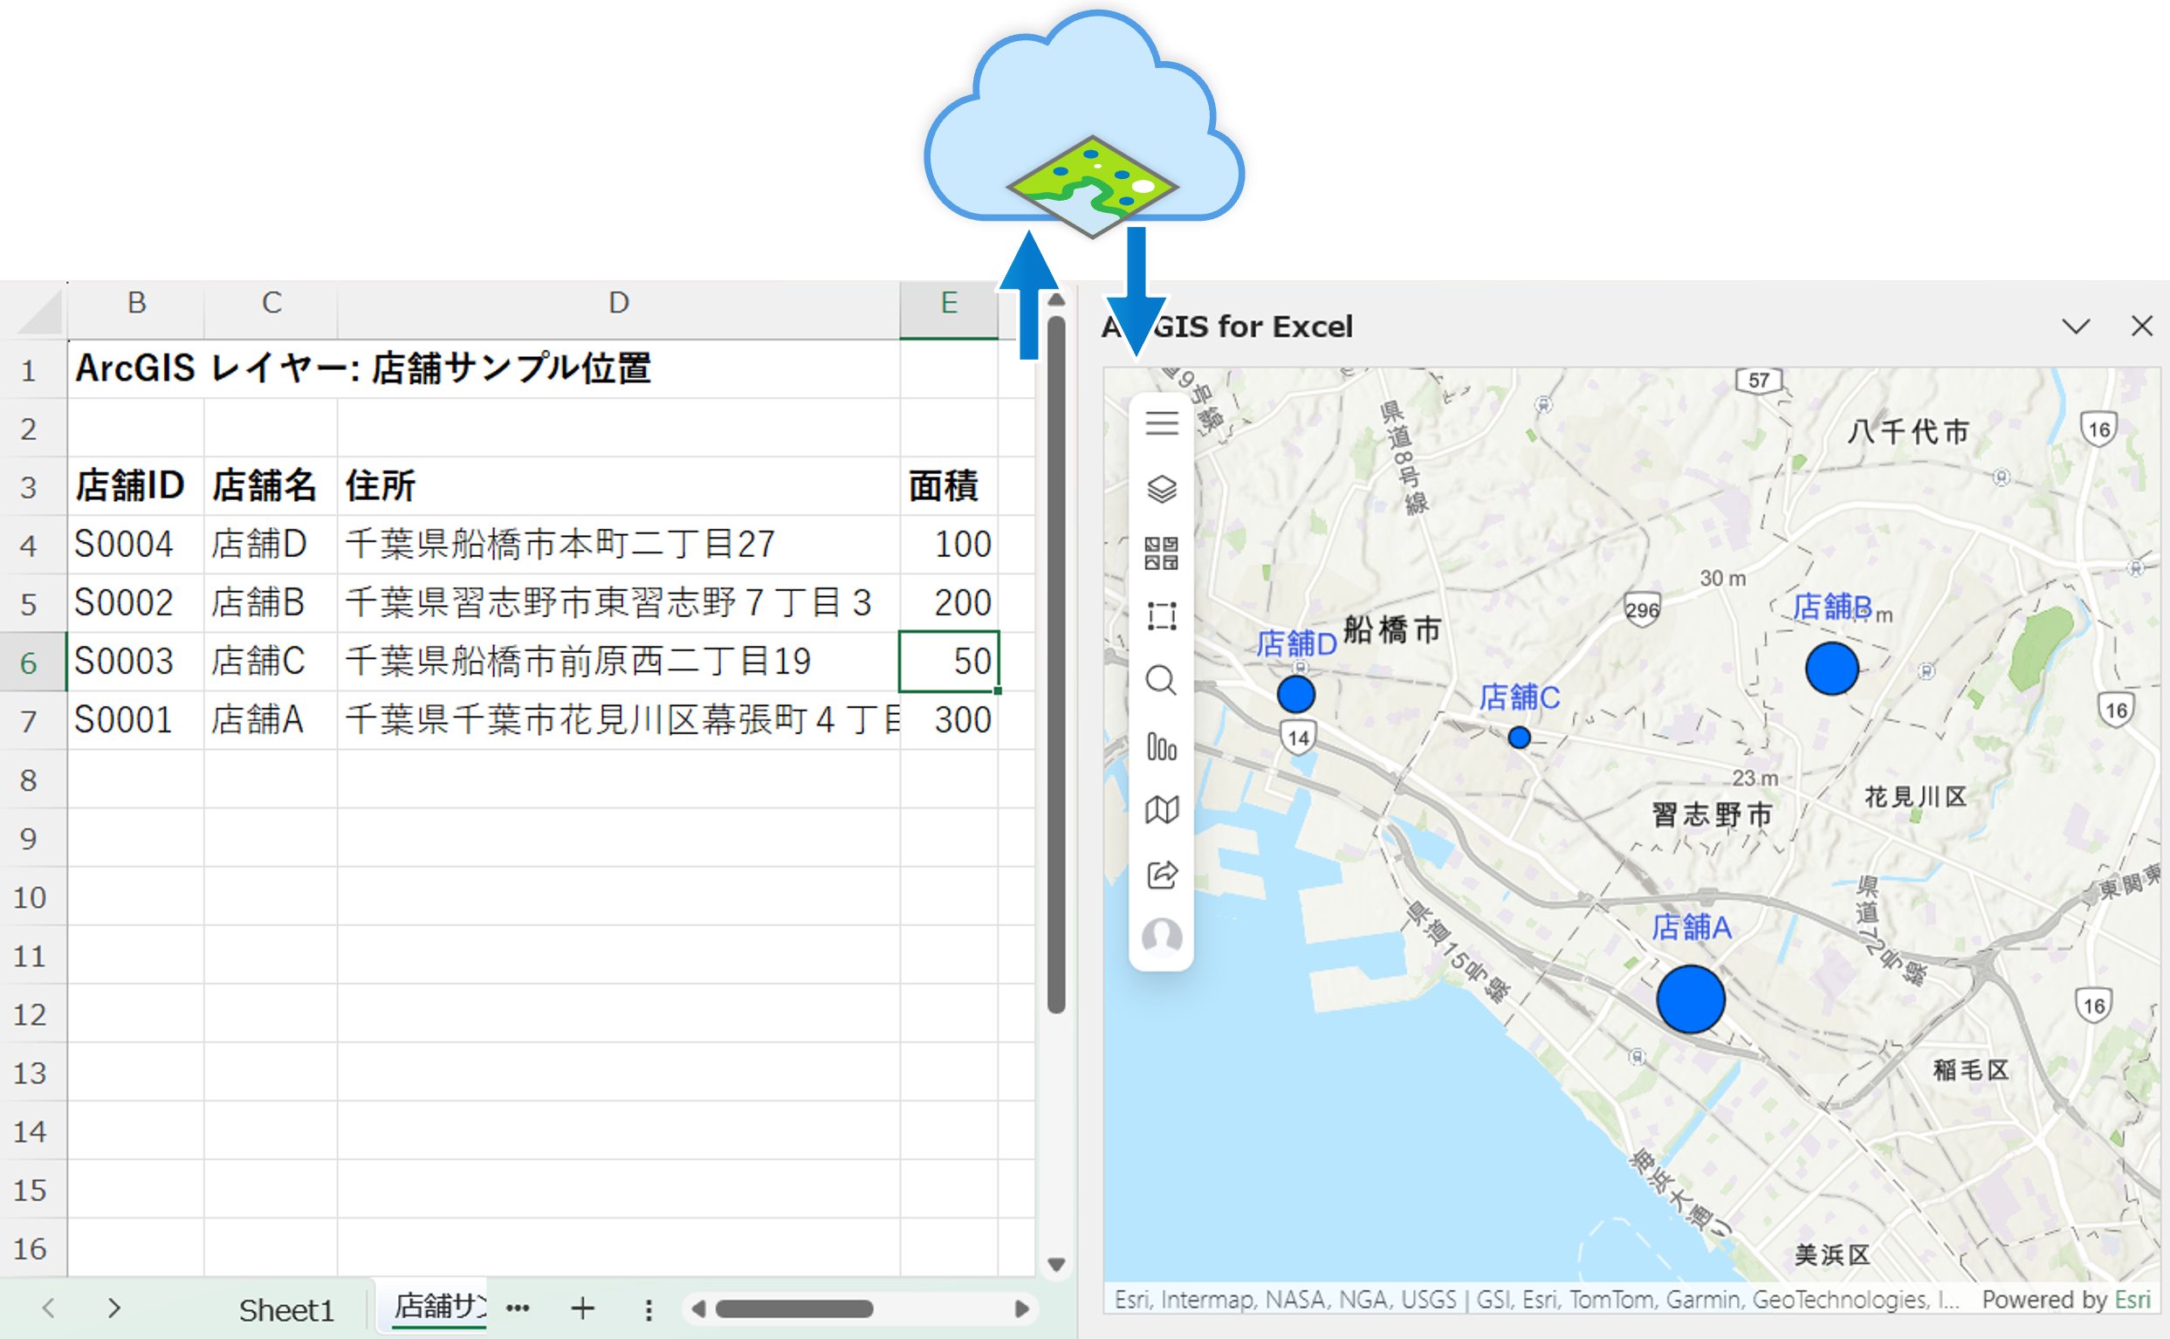Click horizontal scrollbar right arrow

pyautogui.click(x=1020, y=1308)
